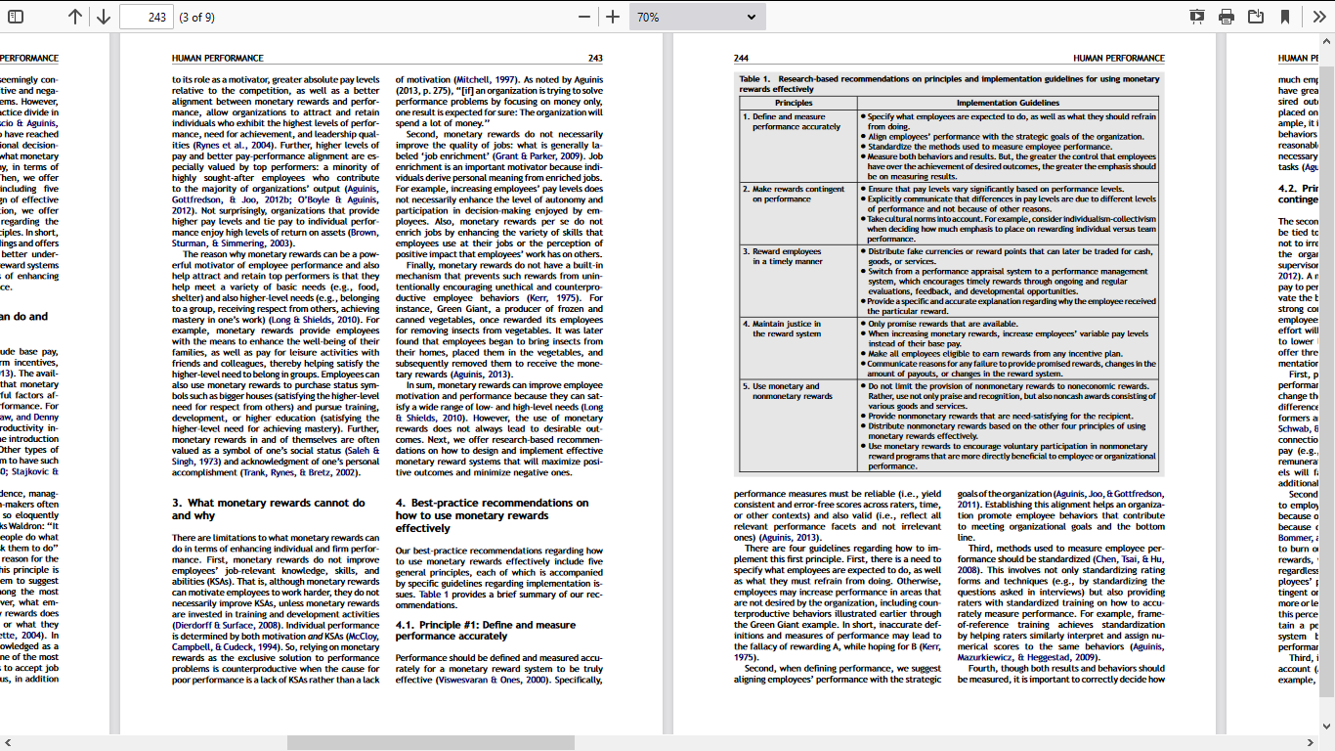Open the citation link Aguinis, 2013
Screen dimensions: 1335x751
point(480,374)
